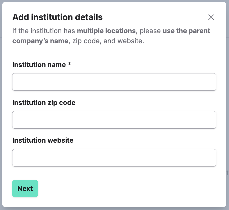Close the Add institution details dialog
Screen dimensions: 229x210
(x=211, y=17)
